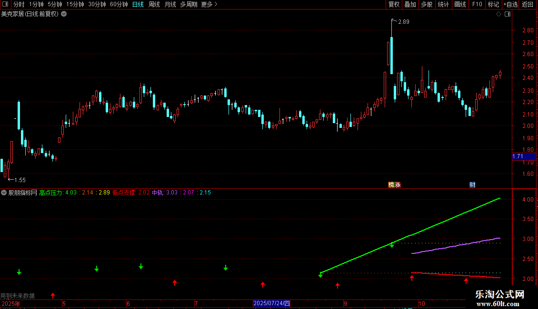The height and width of the screenshot is (309, 538).
Task: Switch to 日线 daily chart
Action: coord(138,4)
